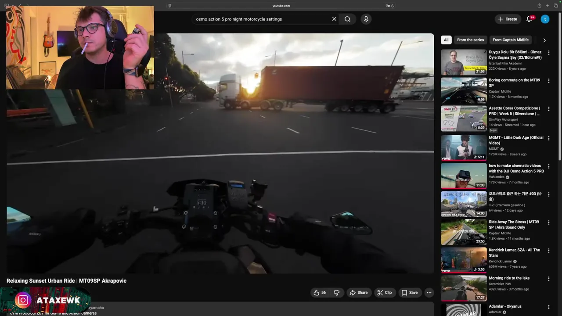Click the youtube.com address bar
Screen dimensions: 562x316
pos(281,6)
